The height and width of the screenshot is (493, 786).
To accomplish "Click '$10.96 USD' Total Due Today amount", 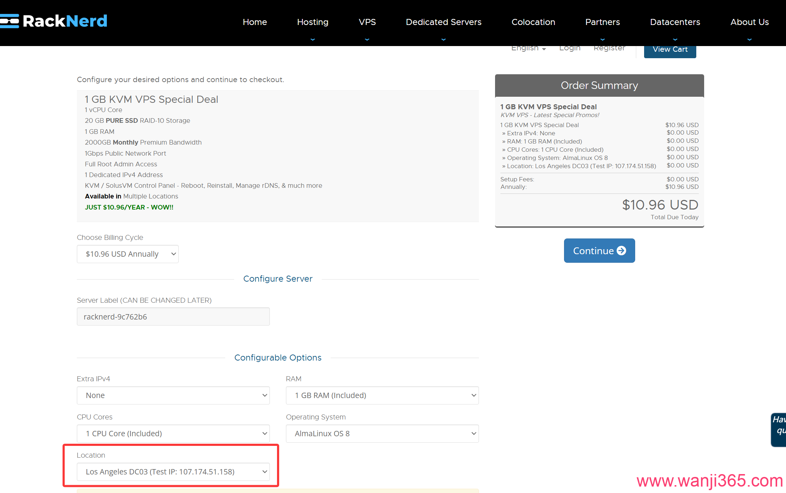I will (660, 205).
